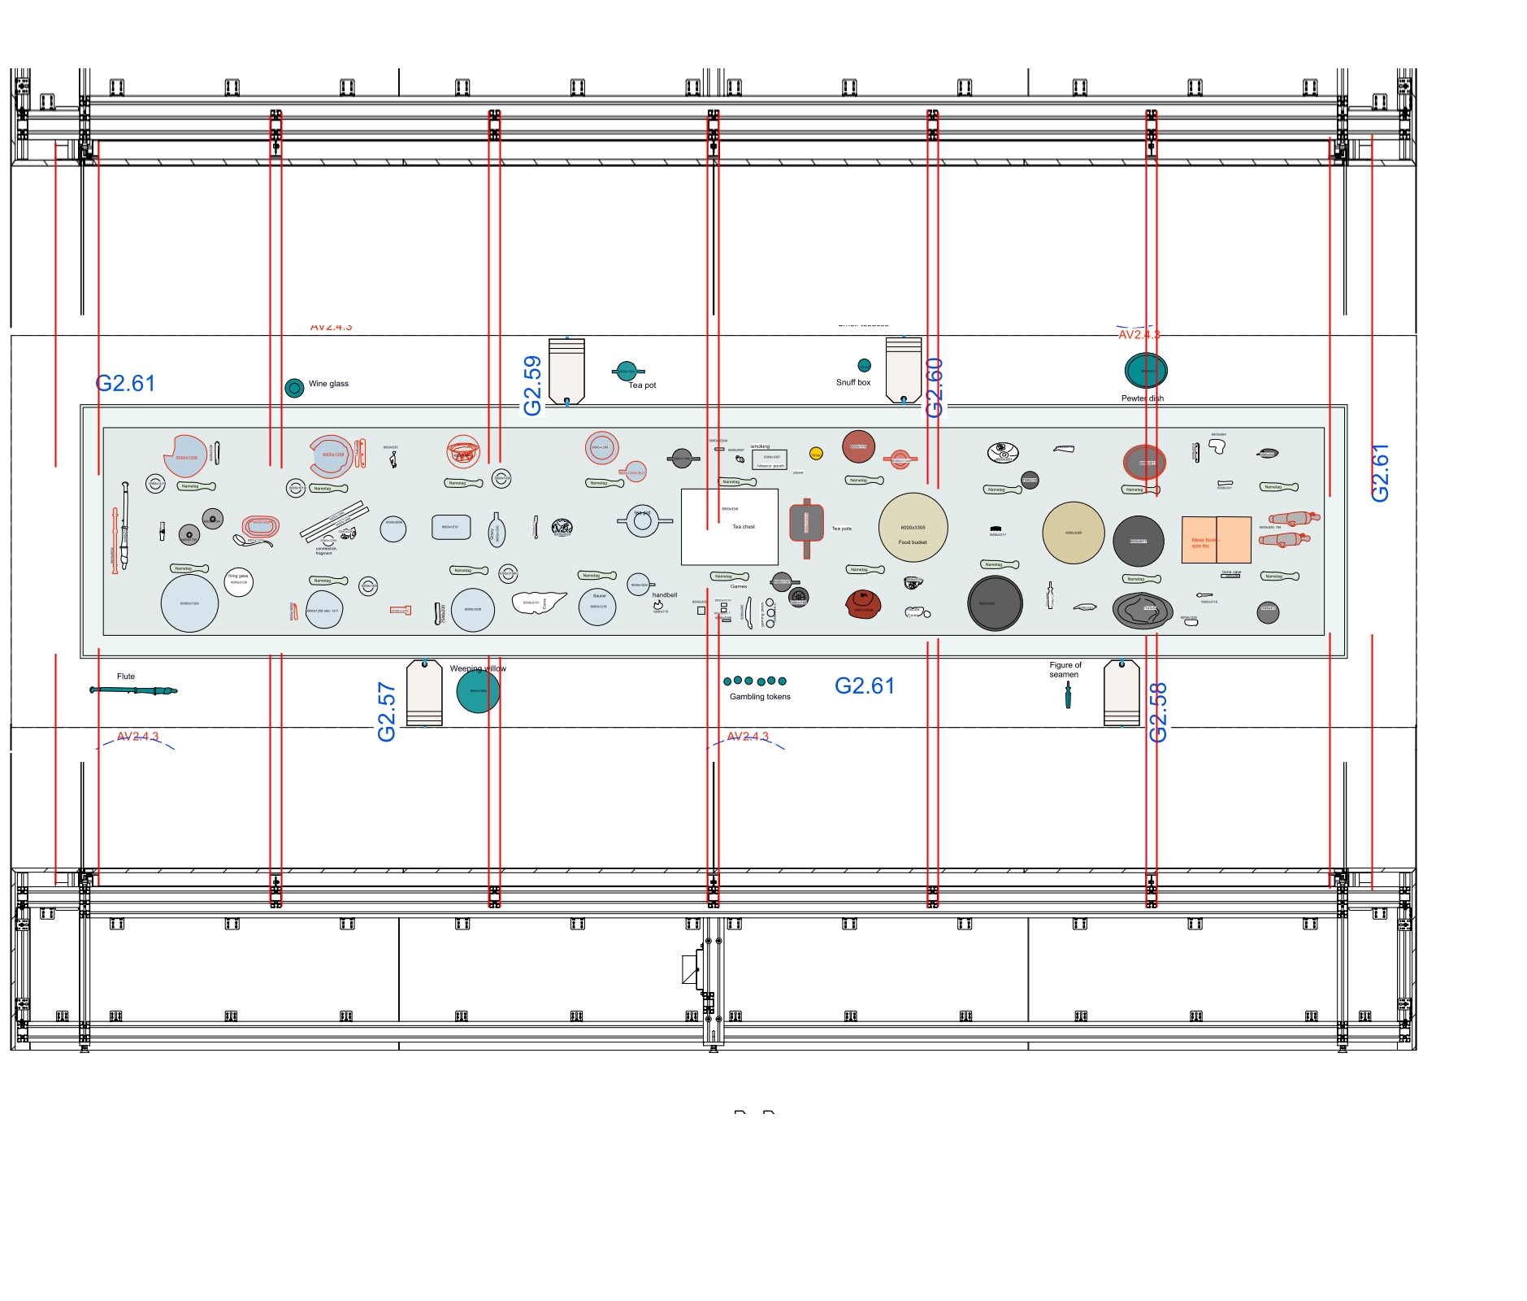Select the teal Flute object
The image size is (1527, 1301).
tap(133, 690)
